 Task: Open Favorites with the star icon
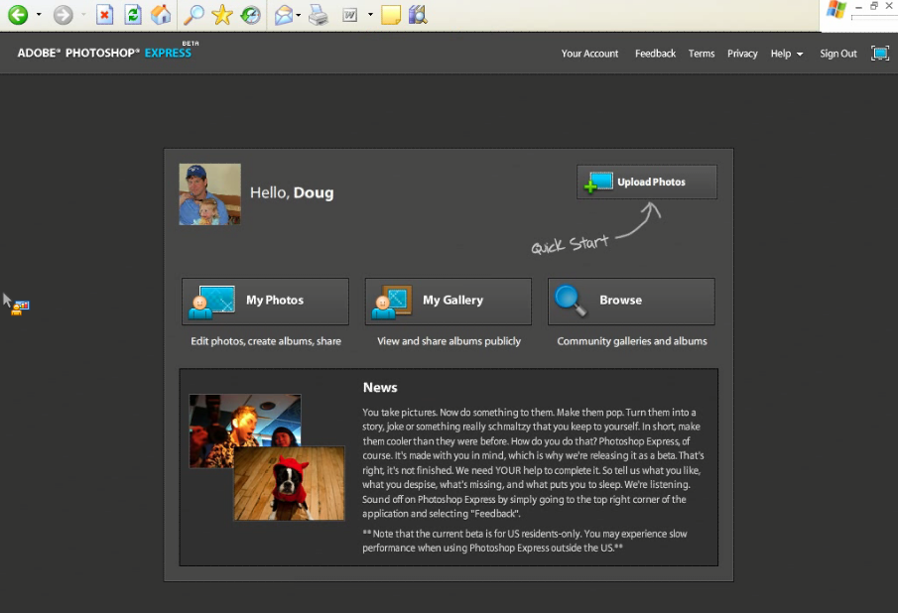click(221, 14)
